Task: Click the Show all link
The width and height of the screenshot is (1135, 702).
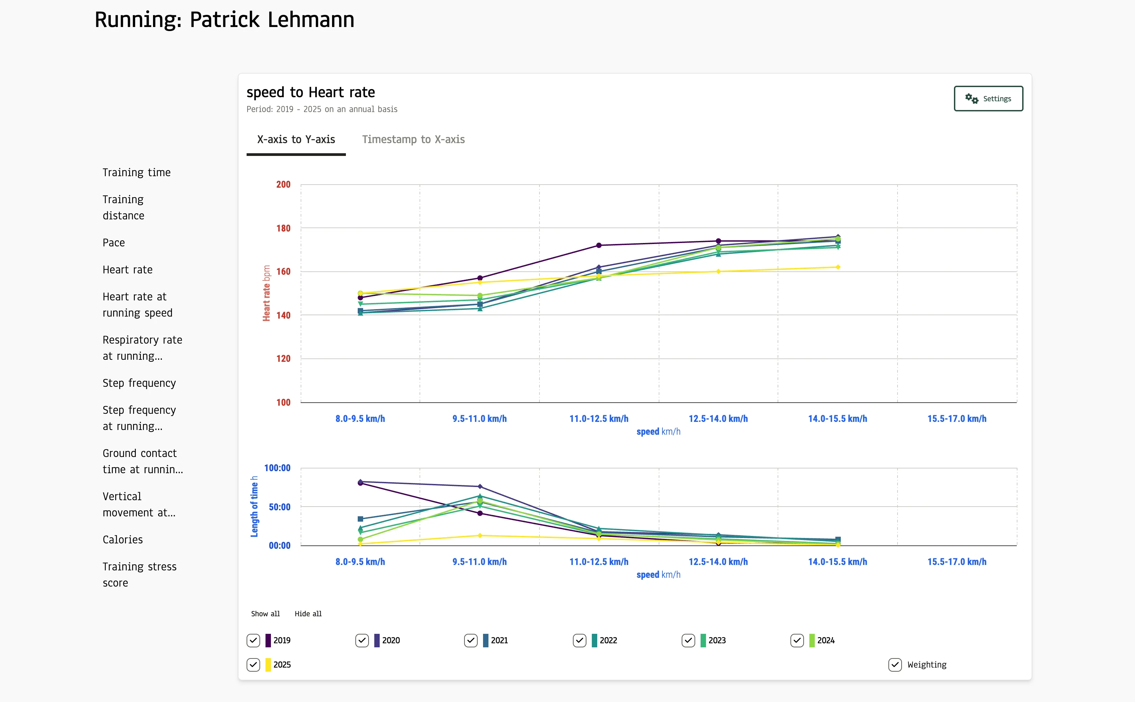Action: 265,614
